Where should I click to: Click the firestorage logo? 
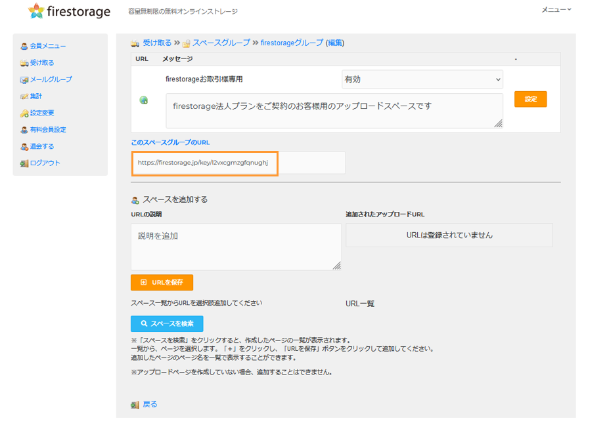click(69, 11)
